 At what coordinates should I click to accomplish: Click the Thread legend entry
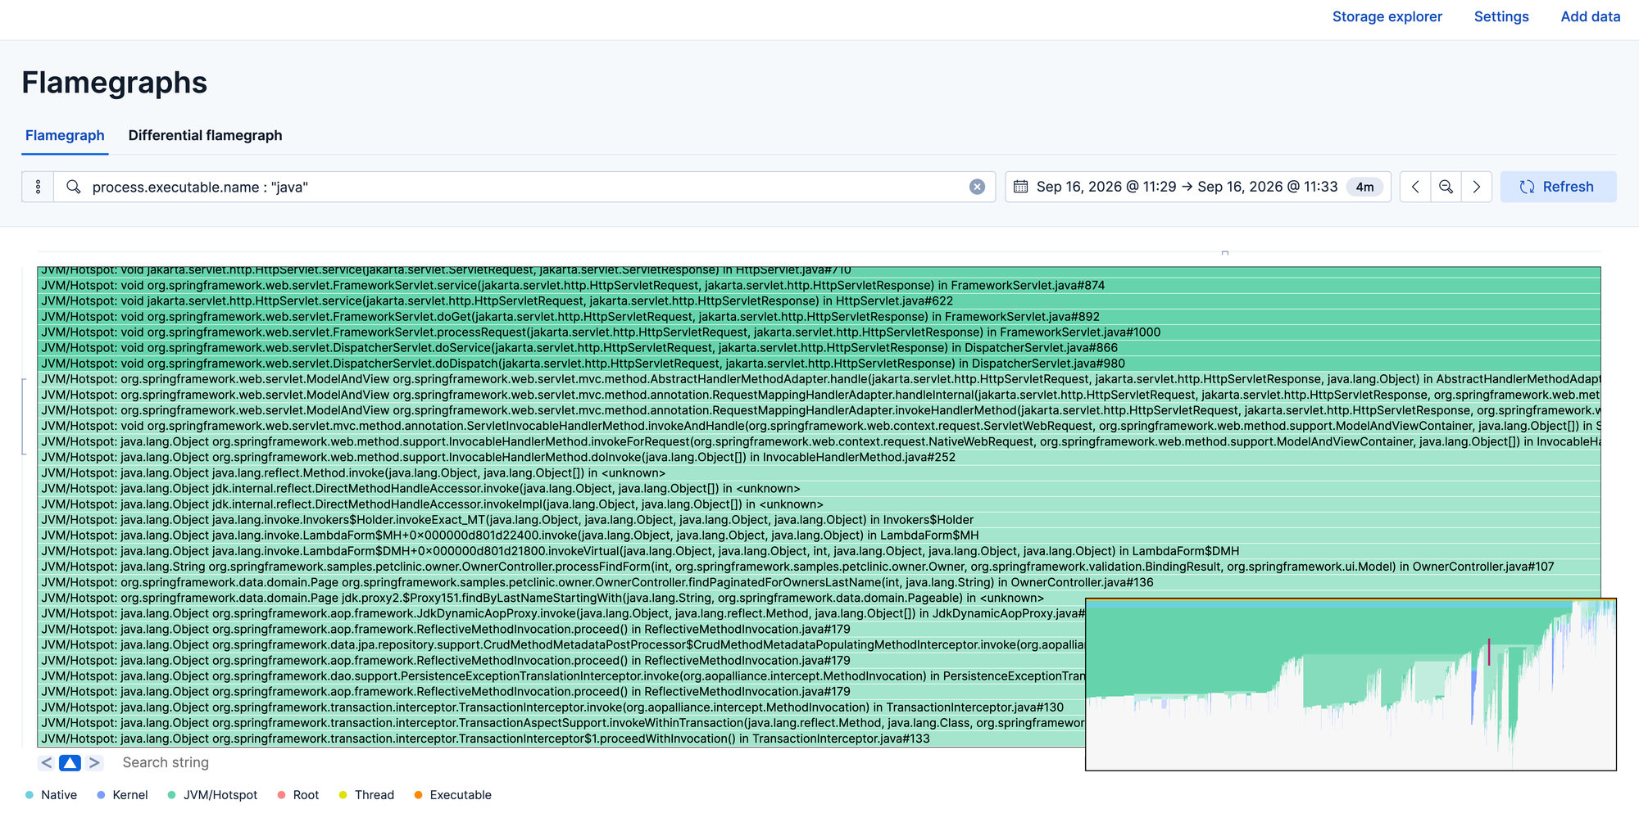tap(366, 795)
